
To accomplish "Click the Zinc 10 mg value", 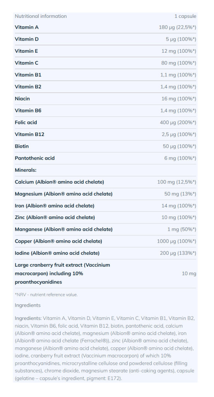I will (179, 217).
